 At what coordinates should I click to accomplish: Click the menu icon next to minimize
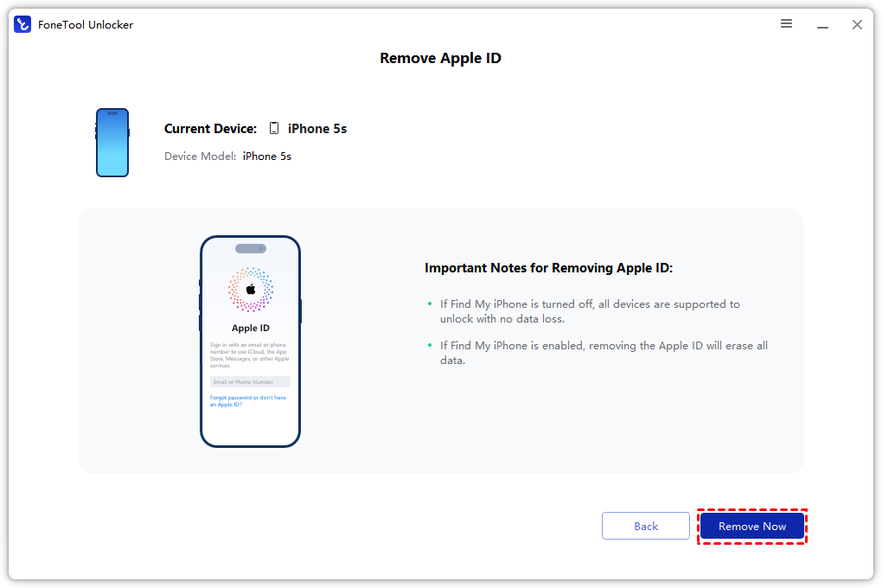click(786, 23)
